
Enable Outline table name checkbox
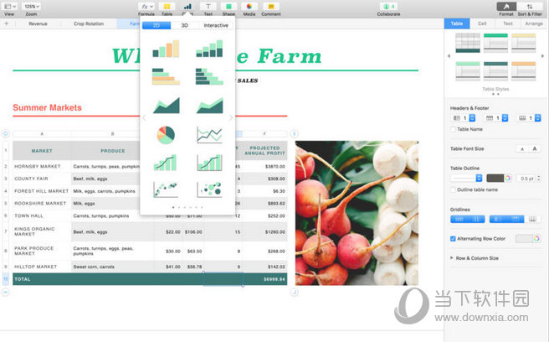click(453, 189)
